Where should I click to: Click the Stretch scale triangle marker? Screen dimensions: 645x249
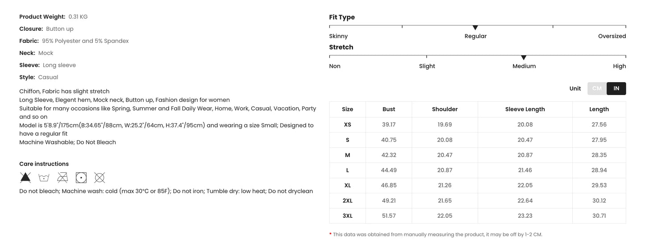[x=524, y=58]
